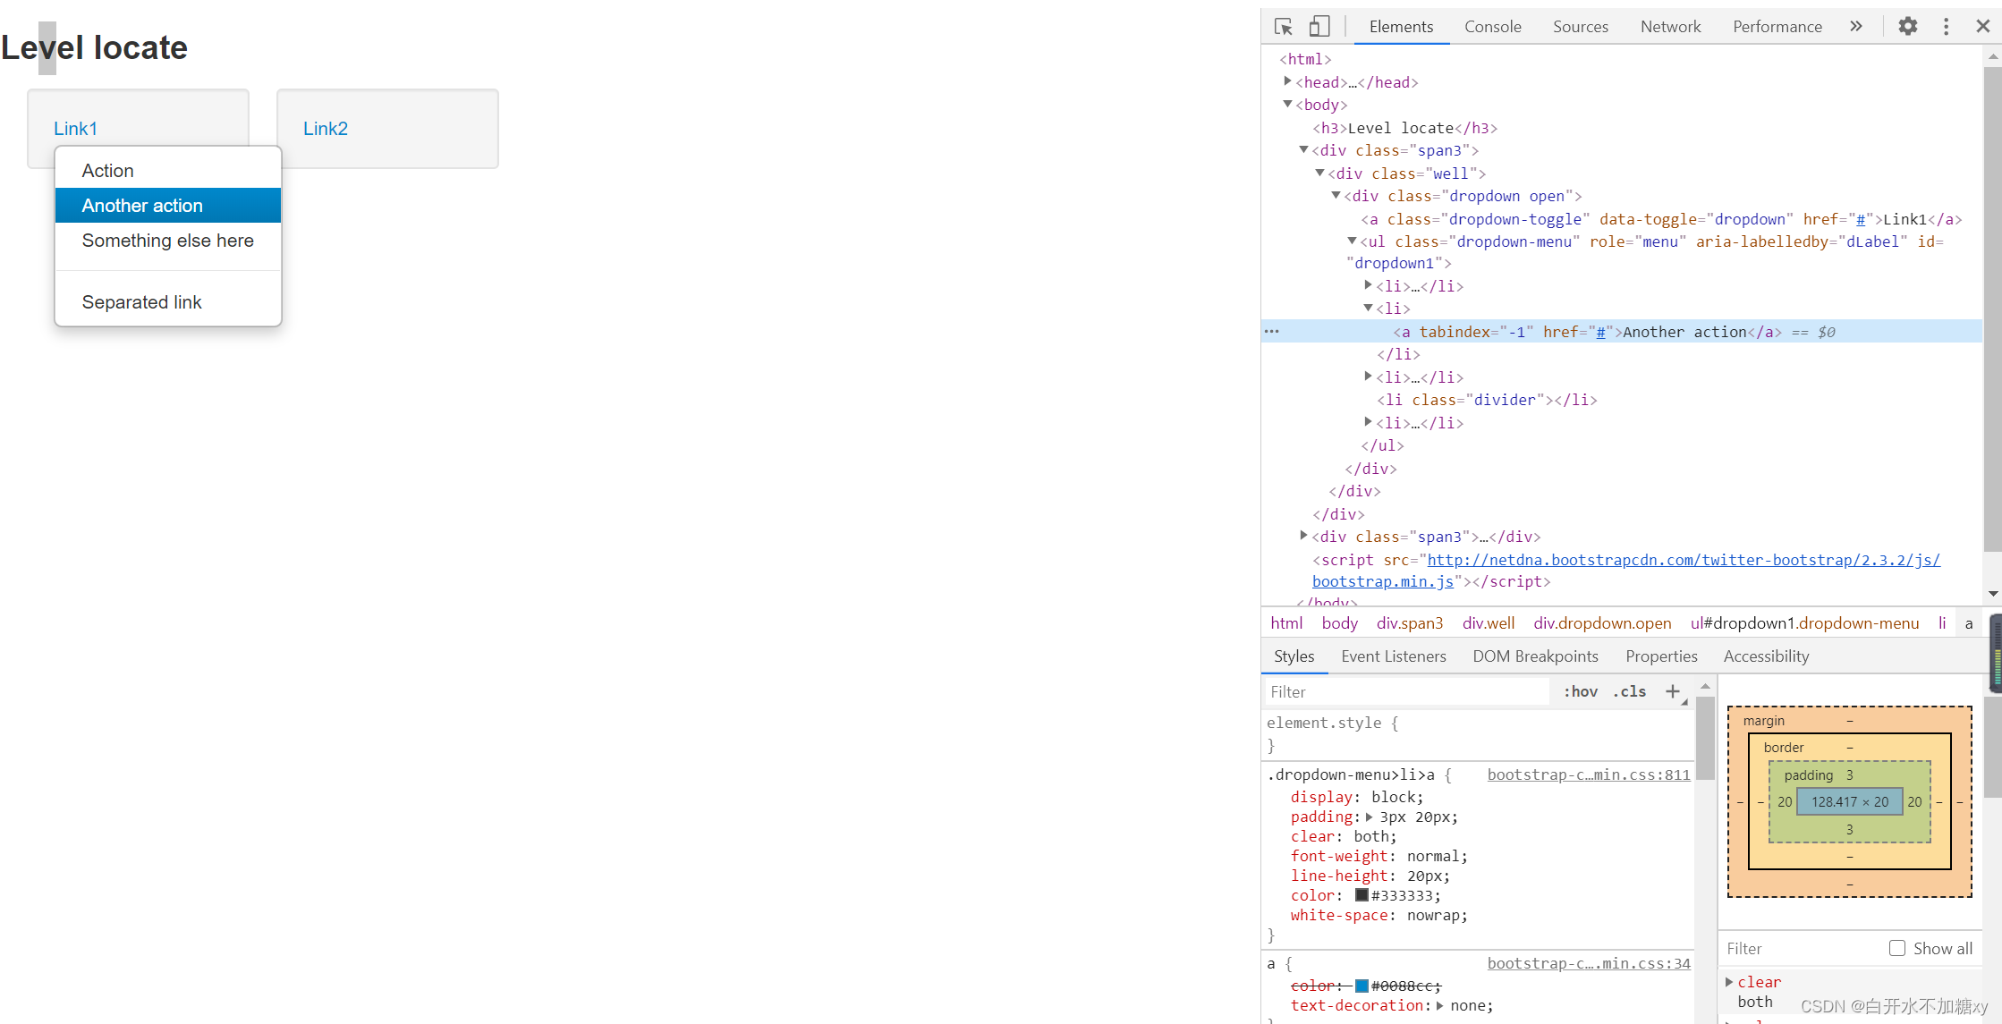Open actions ellipsis on selected DOM row
The width and height of the screenshot is (2002, 1024).
pyautogui.click(x=1272, y=332)
